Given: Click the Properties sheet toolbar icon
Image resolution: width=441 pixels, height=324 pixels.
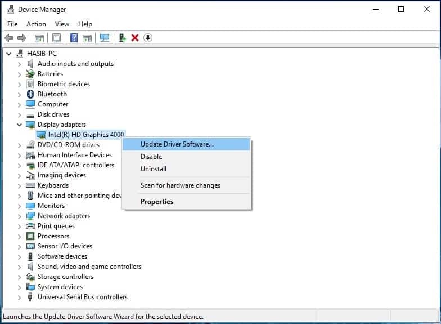Looking at the screenshot, I should click(x=56, y=38).
